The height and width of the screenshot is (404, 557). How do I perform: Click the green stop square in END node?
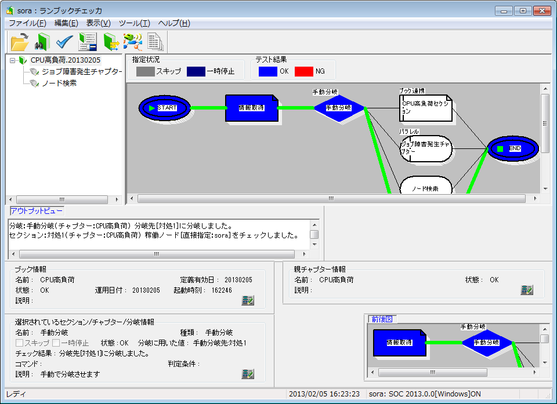(500, 149)
